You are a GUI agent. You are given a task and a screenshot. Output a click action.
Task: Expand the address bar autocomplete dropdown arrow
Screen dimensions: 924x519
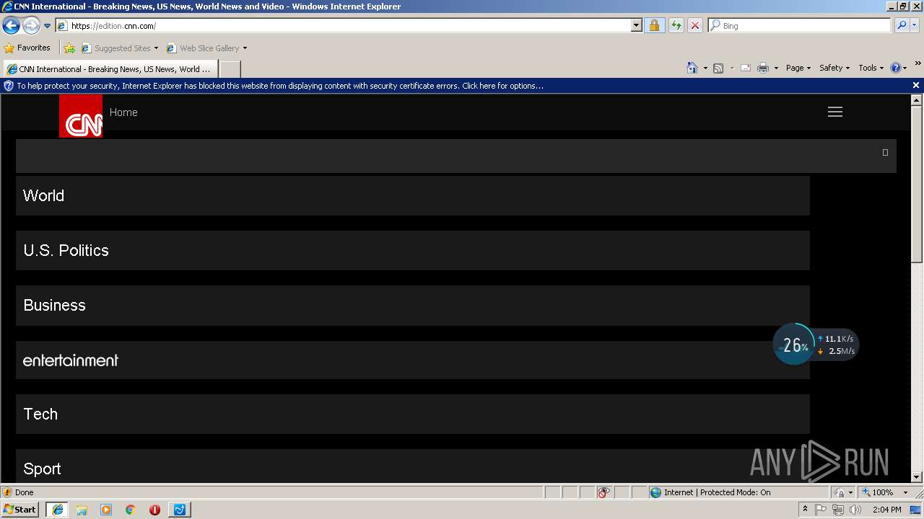click(636, 26)
